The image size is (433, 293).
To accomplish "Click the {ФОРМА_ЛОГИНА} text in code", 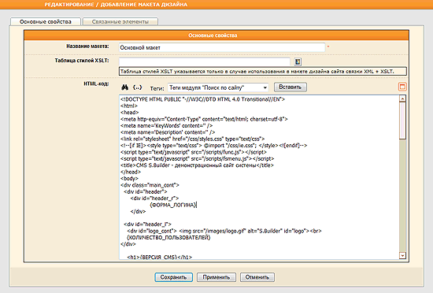I will point(173,205).
